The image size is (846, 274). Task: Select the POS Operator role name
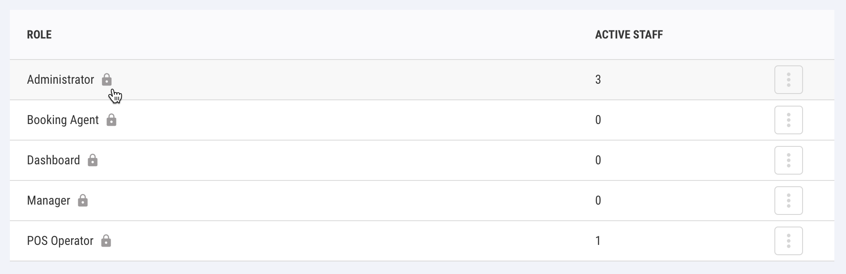point(60,241)
